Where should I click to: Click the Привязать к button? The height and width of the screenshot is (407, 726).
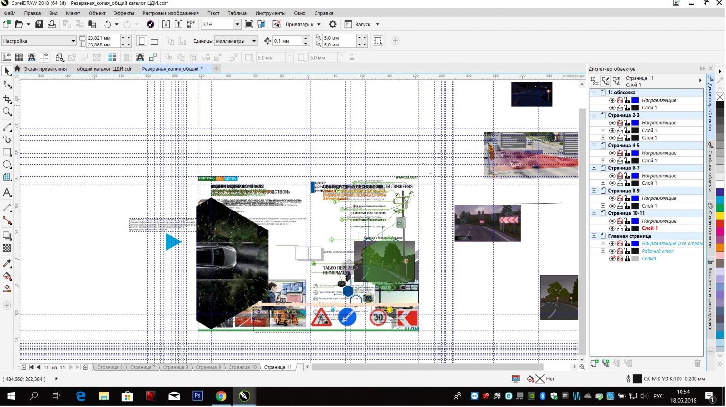coord(299,24)
